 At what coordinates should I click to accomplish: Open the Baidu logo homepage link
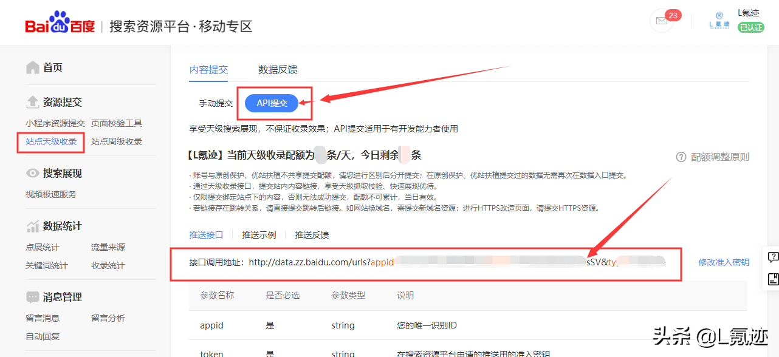(60, 23)
